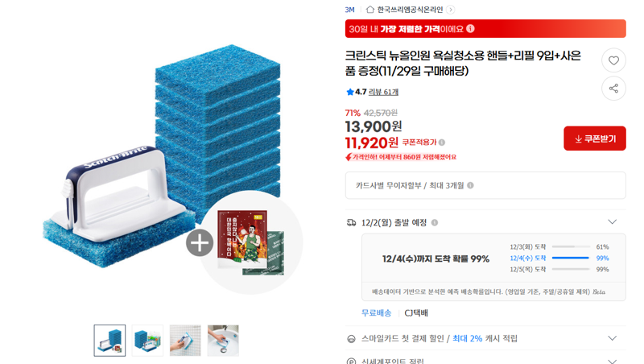Screen dimensions: 644x364
Task: Click the 12/4(수) arrival probability bar
Action: (571, 258)
